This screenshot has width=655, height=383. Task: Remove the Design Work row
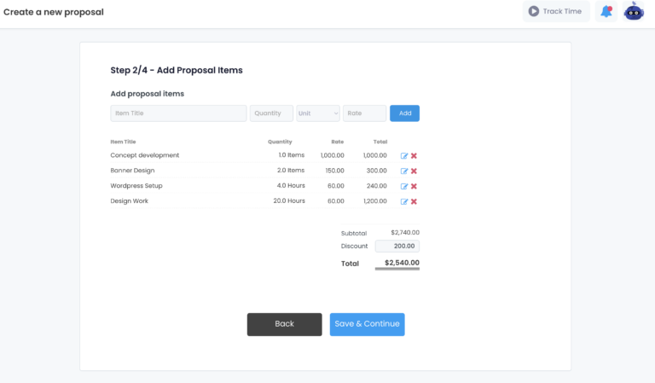pos(414,201)
